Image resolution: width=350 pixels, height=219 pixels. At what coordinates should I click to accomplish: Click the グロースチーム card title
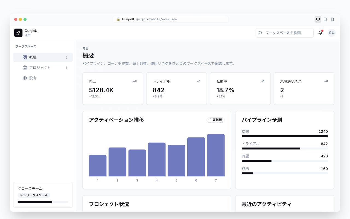tap(30, 189)
